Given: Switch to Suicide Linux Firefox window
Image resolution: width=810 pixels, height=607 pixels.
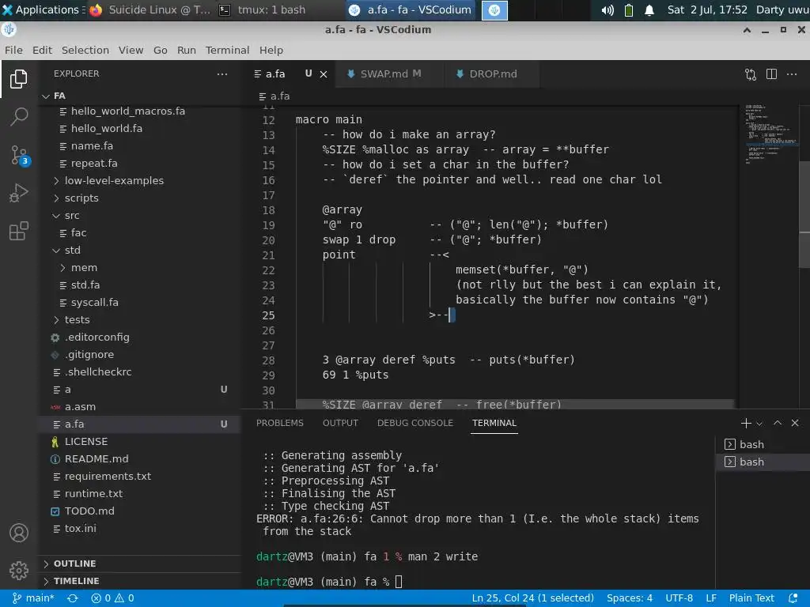Looking at the screenshot, I should [x=150, y=9].
